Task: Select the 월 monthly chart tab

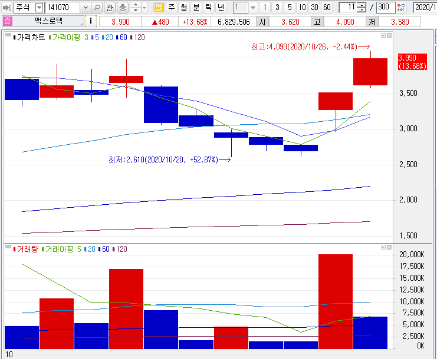Action: click(183, 8)
